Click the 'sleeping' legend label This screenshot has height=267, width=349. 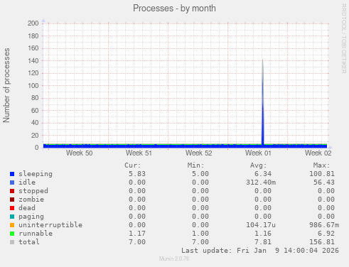[x=36, y=174]
